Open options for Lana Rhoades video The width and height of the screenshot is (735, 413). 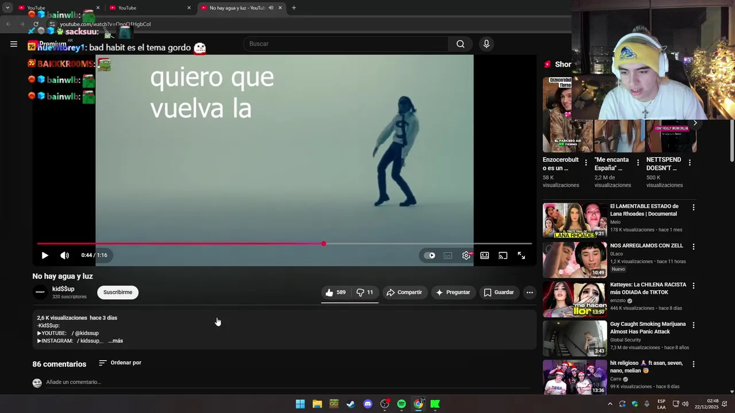point(694,208)
